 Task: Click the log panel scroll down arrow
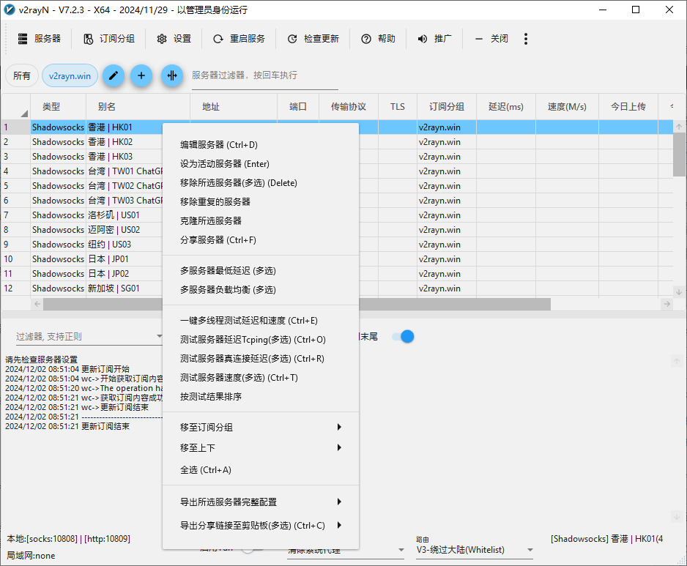[x=677, y=516]
